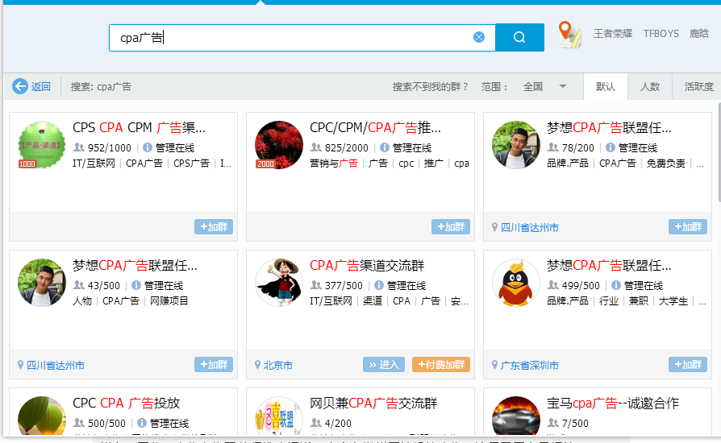Sort results by 人数 tab

(650, 86)
